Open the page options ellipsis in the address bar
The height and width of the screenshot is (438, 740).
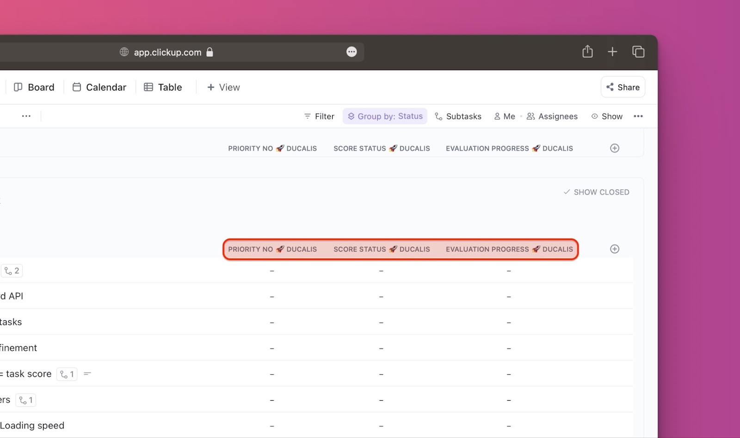(x=351, y=51)
